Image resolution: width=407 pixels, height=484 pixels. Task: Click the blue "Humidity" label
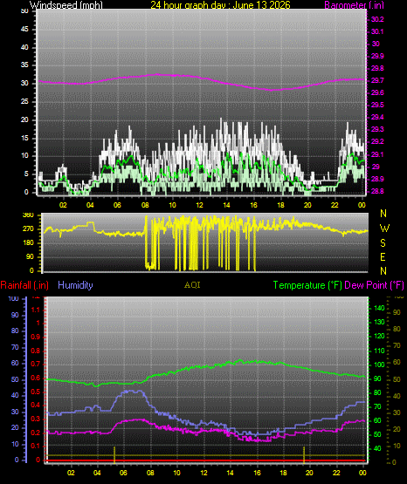coord(75,285)
